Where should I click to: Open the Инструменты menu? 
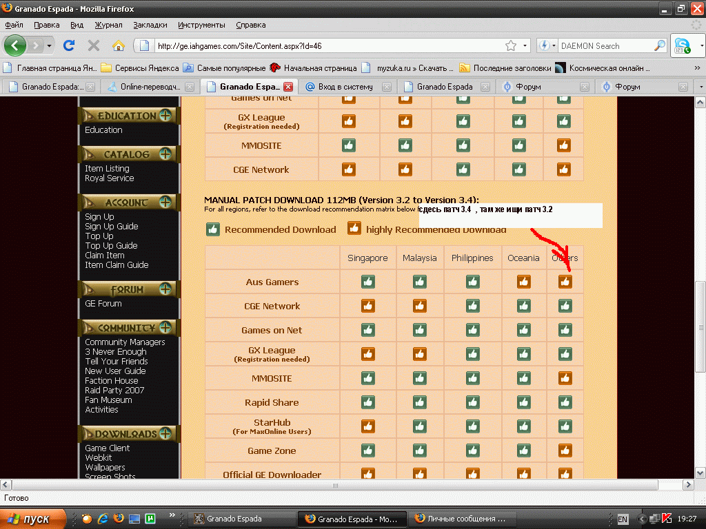click(201, 25)
